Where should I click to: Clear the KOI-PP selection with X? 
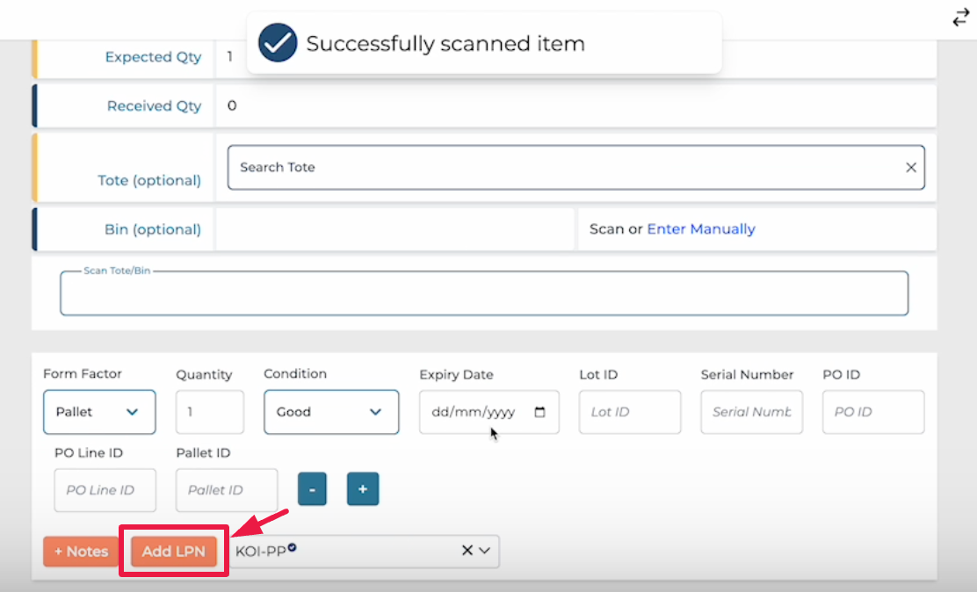tap(467, 551)
